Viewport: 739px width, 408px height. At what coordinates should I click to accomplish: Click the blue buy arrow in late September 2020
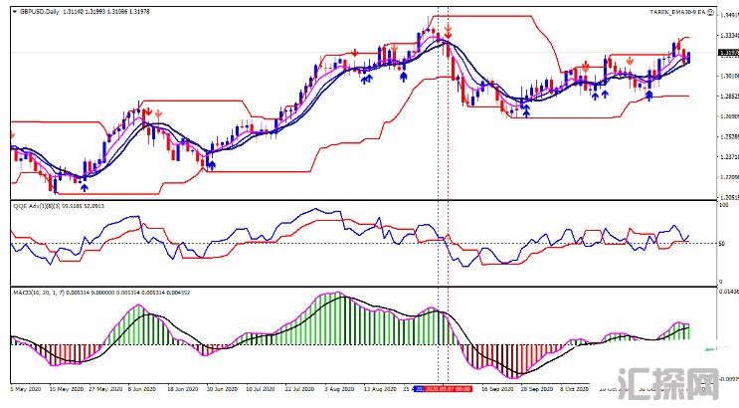pyautogui.click(x=525, y=107)
